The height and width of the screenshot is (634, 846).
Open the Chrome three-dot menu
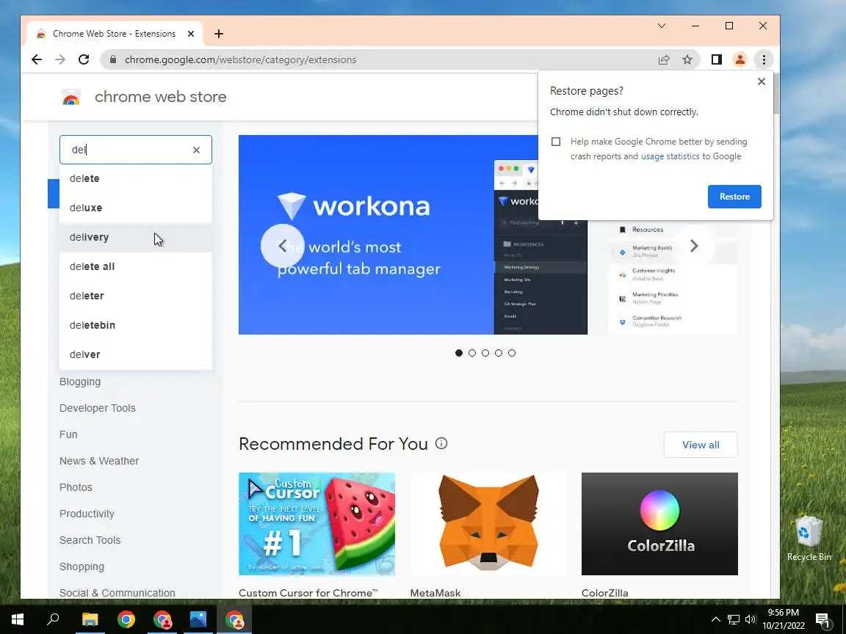(764, 60)
